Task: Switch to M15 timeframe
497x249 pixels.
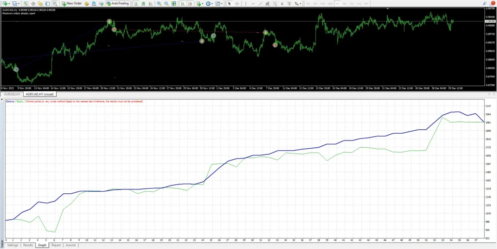Action: pyautogui.click(x=323, y=3)
